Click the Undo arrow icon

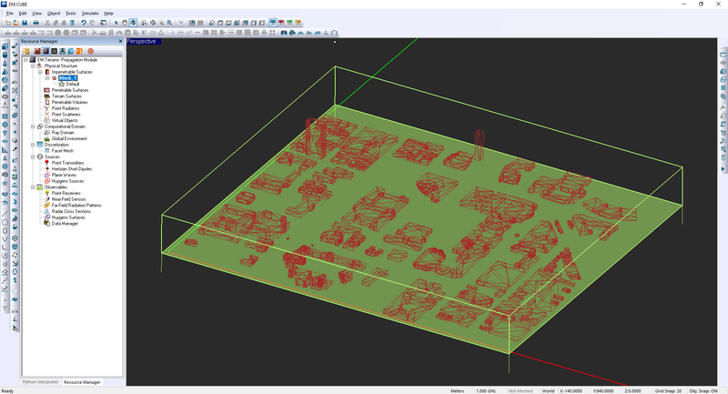coord(84,23)
